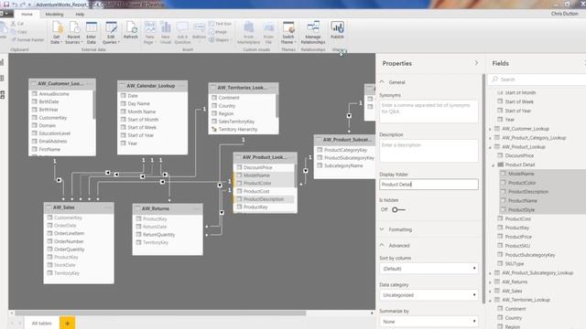Screen dimensions: 586x329
Task: Click Format Painter
Action: coord(27,39)
